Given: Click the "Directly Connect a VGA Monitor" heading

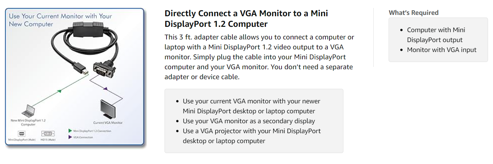Looking at the screenshot, I should pos(246,19).
